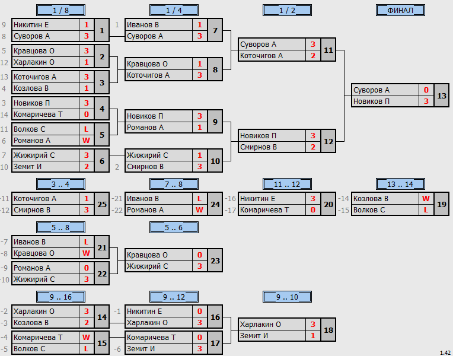Screen dimensions: 453x356
Task: Open match number box 3
Action: tap(102, 82)
